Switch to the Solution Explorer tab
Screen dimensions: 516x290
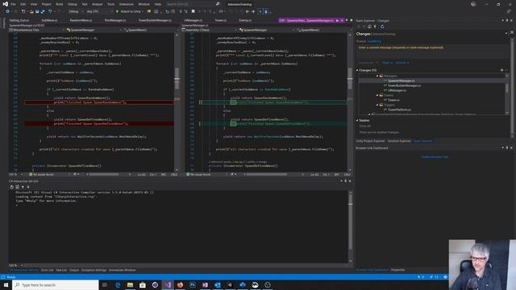(399, 141)
